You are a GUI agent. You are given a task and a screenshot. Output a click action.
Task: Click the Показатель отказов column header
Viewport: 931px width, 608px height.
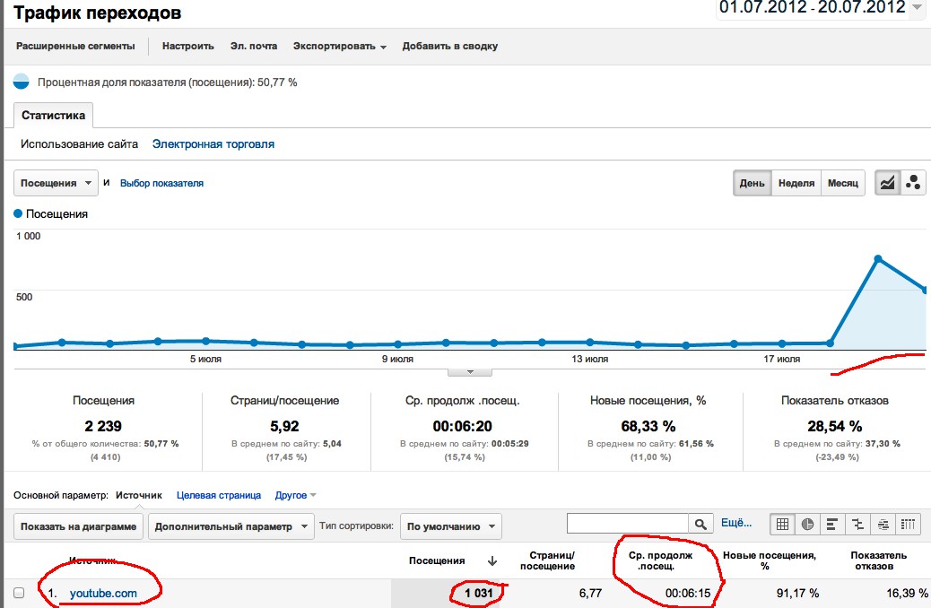coord(878,560)
